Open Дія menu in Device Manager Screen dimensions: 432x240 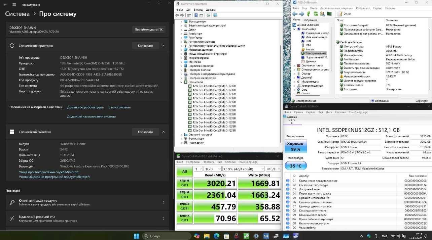click(x=188, y=10)
